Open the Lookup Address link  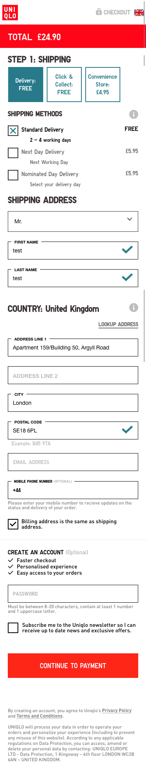coord(118,324)
